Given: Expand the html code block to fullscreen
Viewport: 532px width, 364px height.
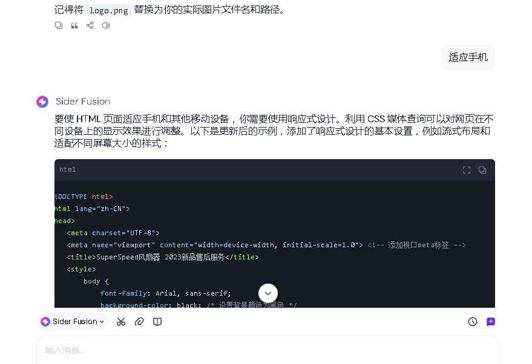Looking at the screenshot, I should pyautogui.click(x=467, y=170).
